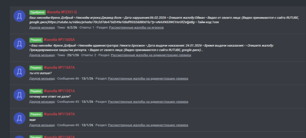The width and height of the screenshot is (306, 138).
Task: Click the avatar beside the "мда" post
Action: [x=20, y=118]
